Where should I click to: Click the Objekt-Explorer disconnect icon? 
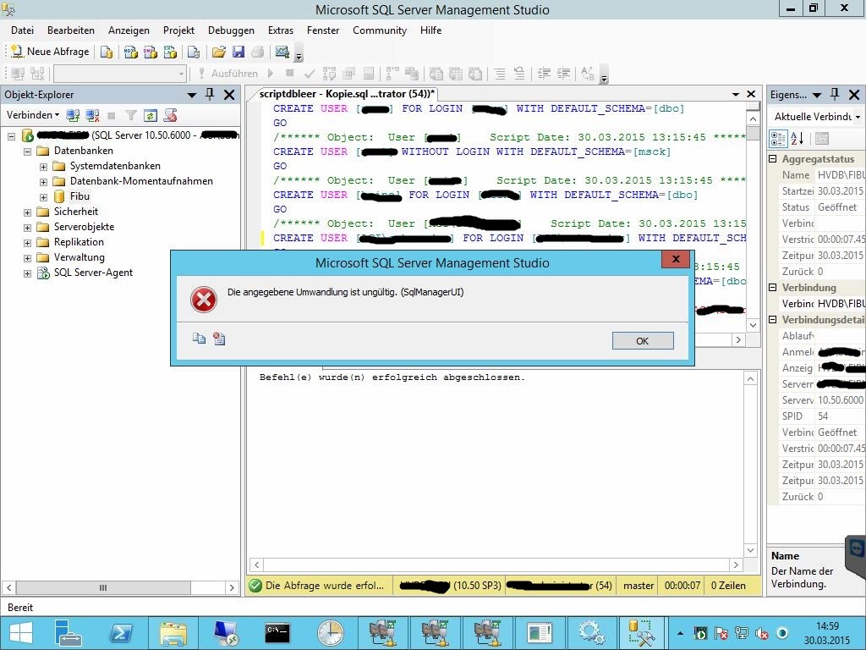[x=92, y=115]
